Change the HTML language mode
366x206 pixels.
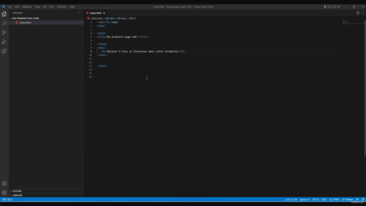coord(336,200)
